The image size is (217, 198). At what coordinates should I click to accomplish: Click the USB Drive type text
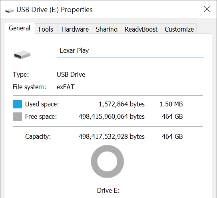71,74
